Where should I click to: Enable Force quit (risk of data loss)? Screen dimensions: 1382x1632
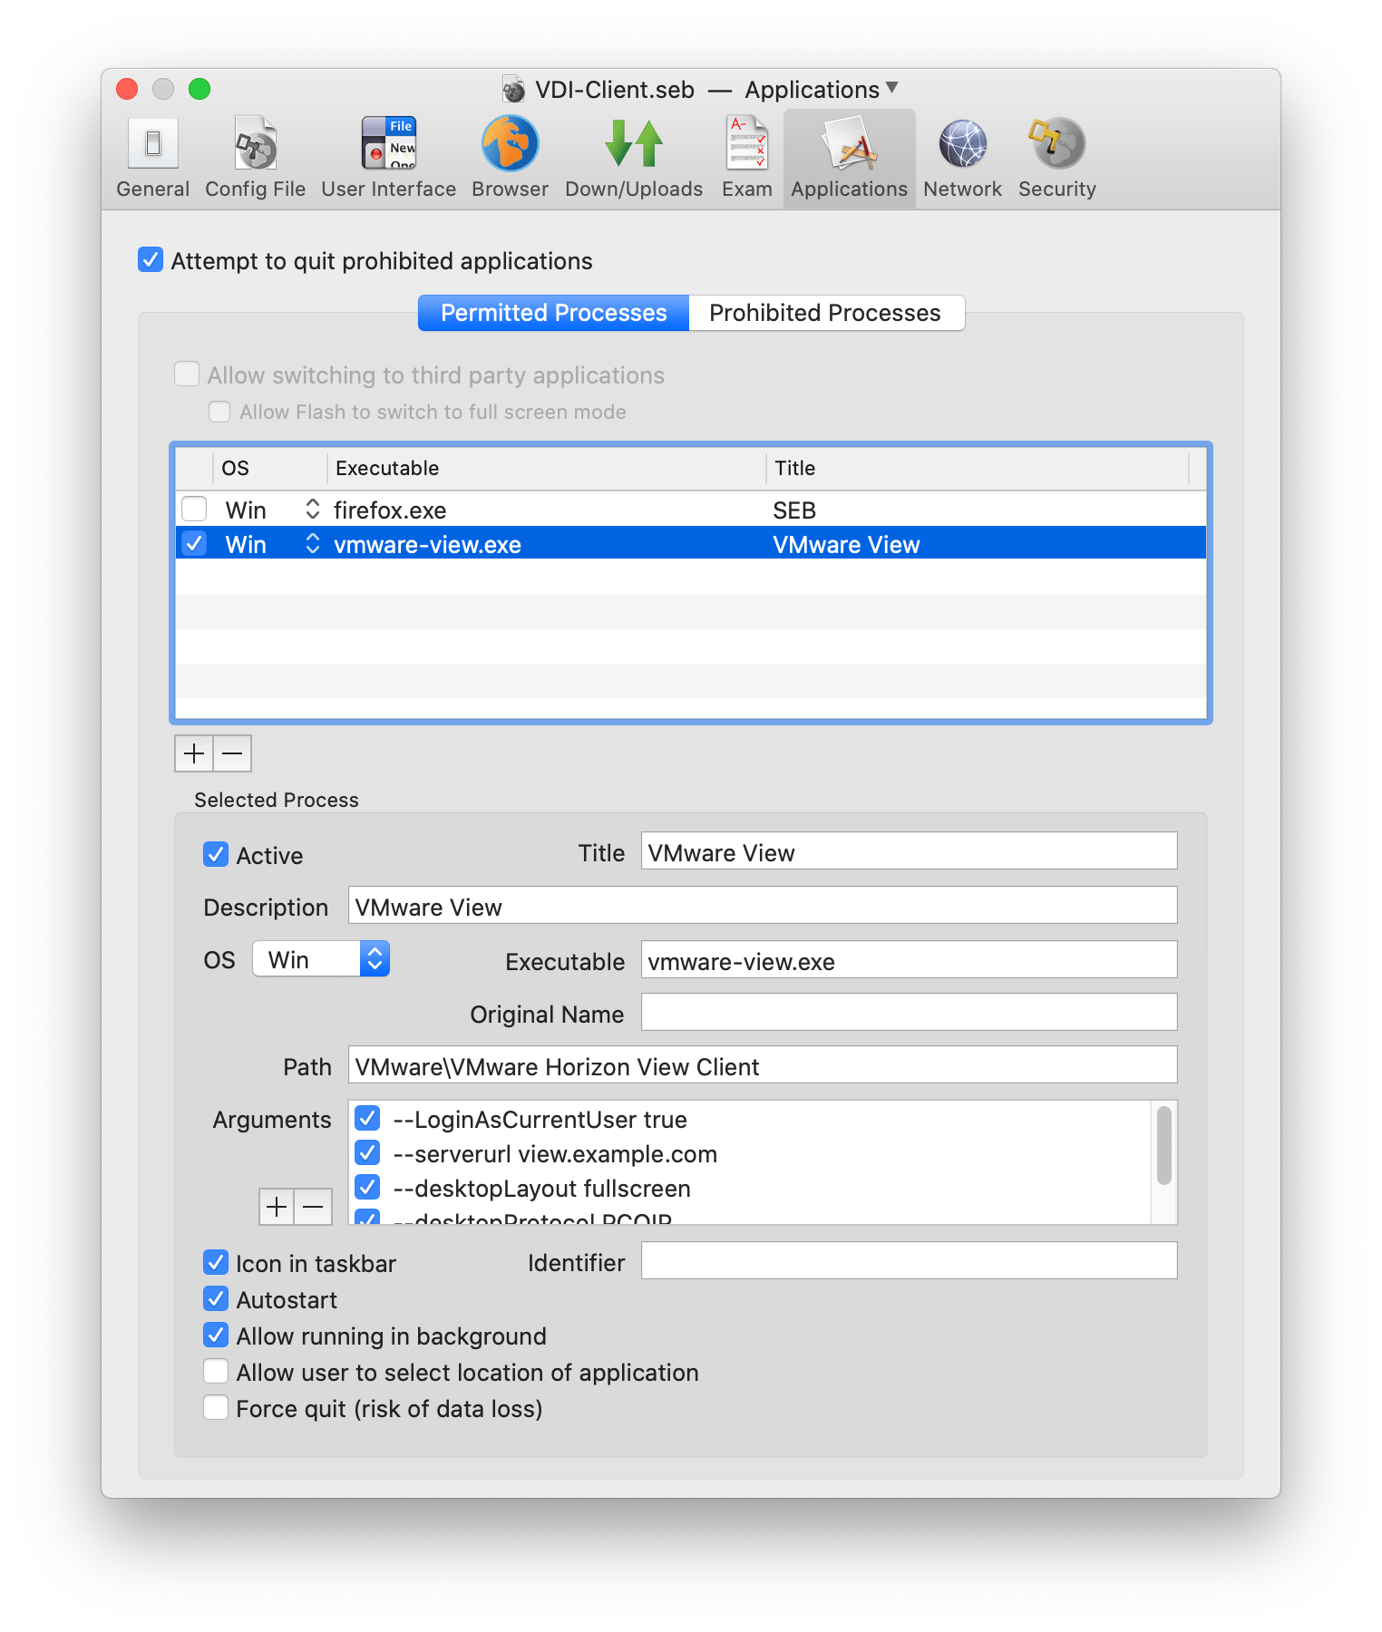click(216, 1407)
